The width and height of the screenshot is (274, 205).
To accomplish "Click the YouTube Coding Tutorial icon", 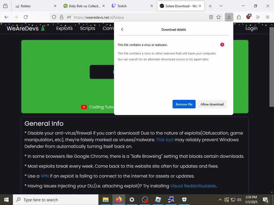I will [84, 107].
